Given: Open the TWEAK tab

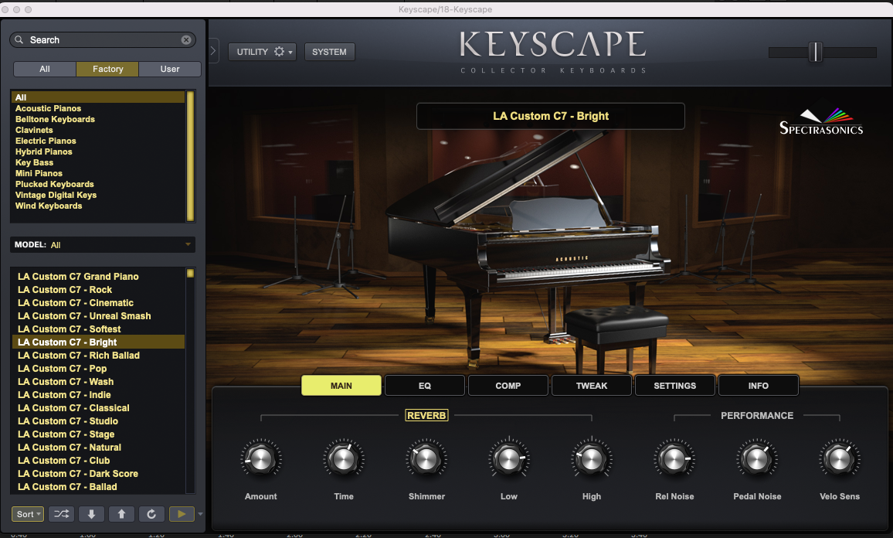Looking at the screenshot, I should [592, 386].
